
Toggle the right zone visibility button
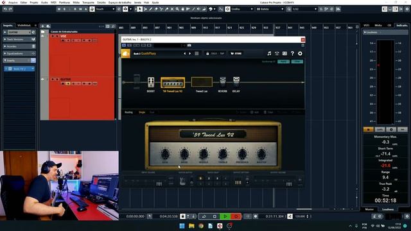tap(396, 9)
